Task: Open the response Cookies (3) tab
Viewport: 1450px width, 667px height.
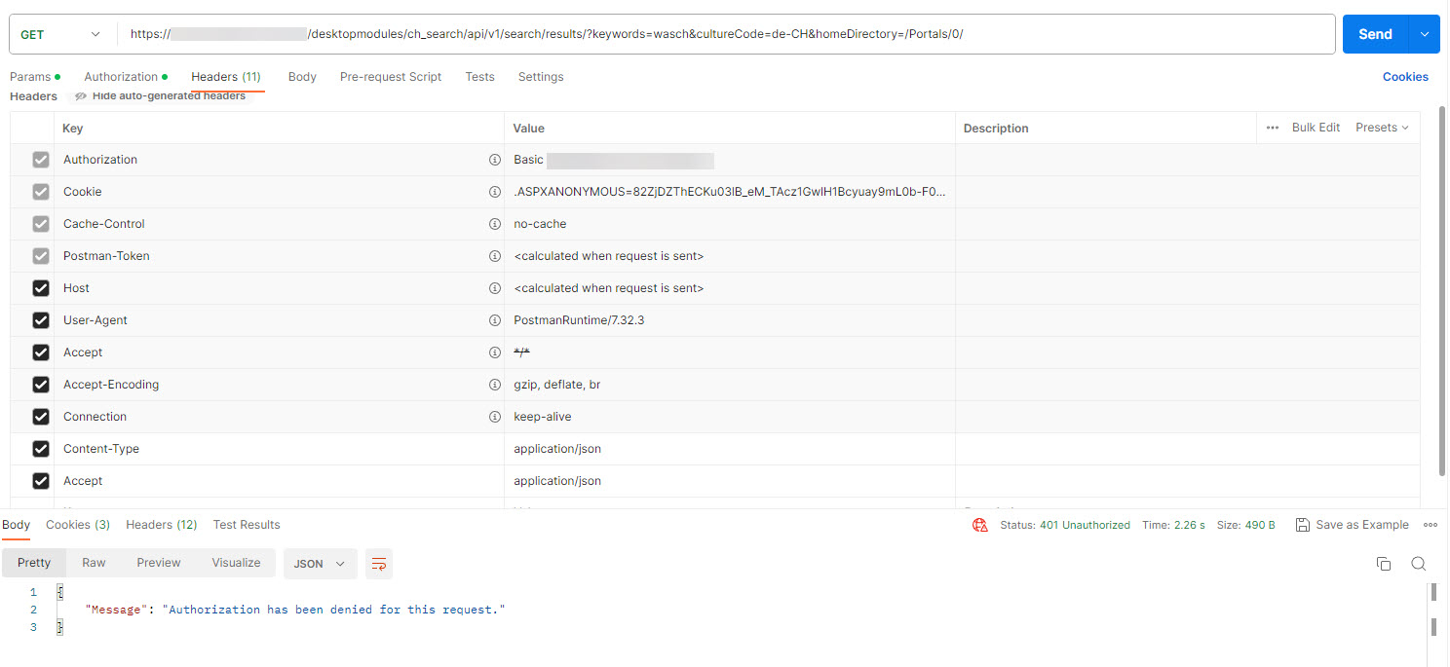Action: (78, 525)
